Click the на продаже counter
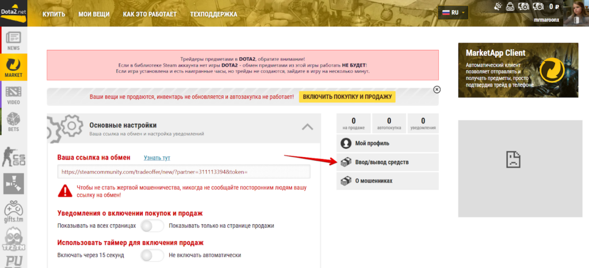 coord(354,123)
